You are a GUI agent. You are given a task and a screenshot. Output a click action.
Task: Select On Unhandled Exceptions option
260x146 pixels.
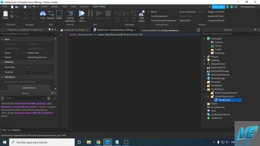click(x=163, y=21)
